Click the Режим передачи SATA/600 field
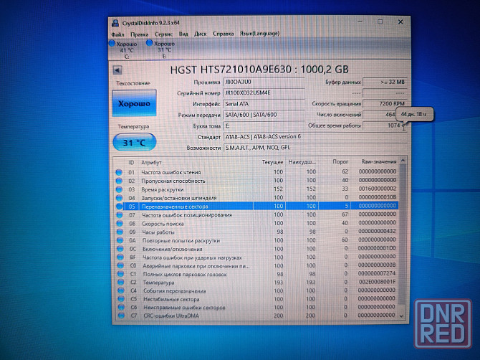This screenshot has height=360, width=480. click(x=264, y=115)
